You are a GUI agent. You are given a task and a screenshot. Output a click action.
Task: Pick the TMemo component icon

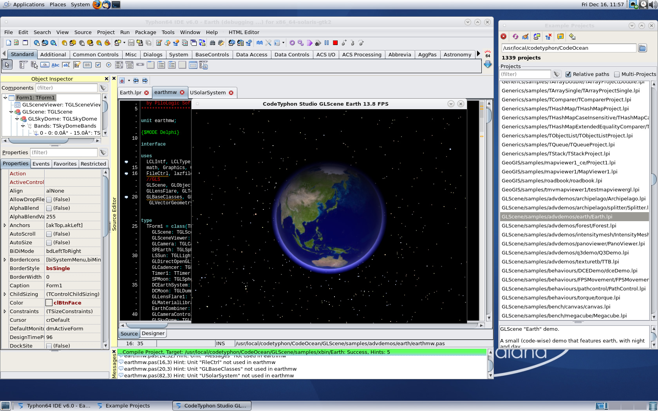(77, 65)
